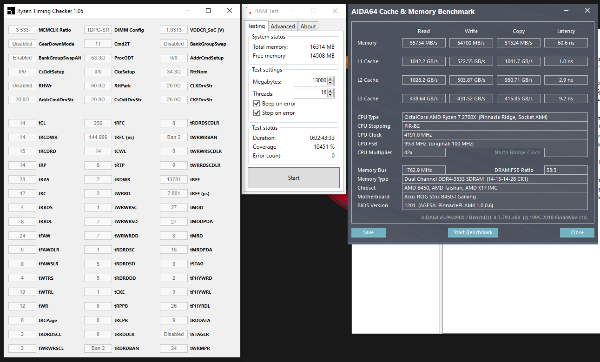Screen dimensions: 600x362
Task: Click the Save button in AIDA64
Action: tap(369, 232)
